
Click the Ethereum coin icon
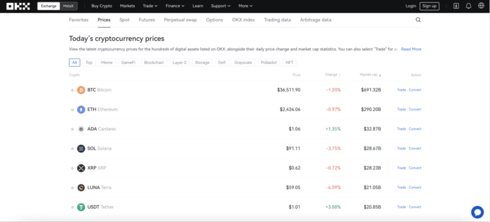81,110
